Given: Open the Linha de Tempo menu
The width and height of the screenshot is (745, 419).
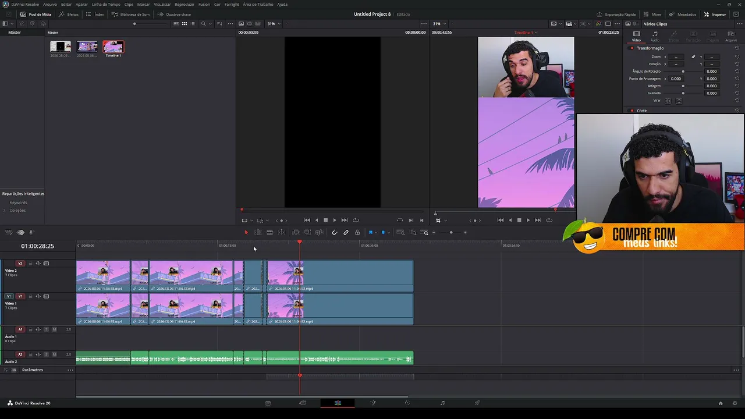Looking at the screenshot, I should point(106,4).
